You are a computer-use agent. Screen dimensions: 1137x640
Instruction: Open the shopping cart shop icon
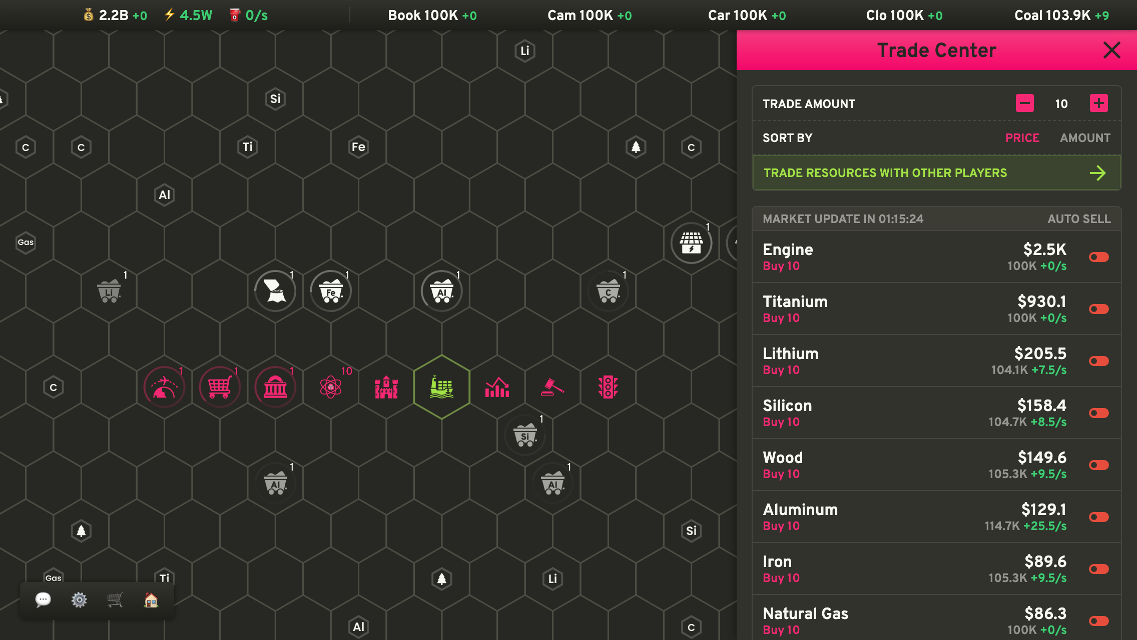pos(115,599)
